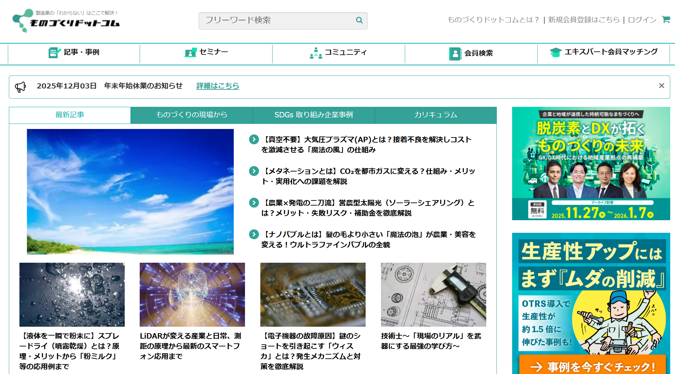Switch to ものづくりの現場から tab
Screen dimensions: 675x374
(x=191, y=115)
